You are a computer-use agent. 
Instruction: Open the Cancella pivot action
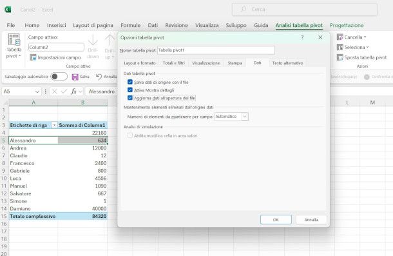point(351,37)
